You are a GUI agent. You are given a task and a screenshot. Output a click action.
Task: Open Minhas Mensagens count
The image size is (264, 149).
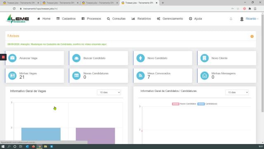pyautogui.click(x=226, y=75)
